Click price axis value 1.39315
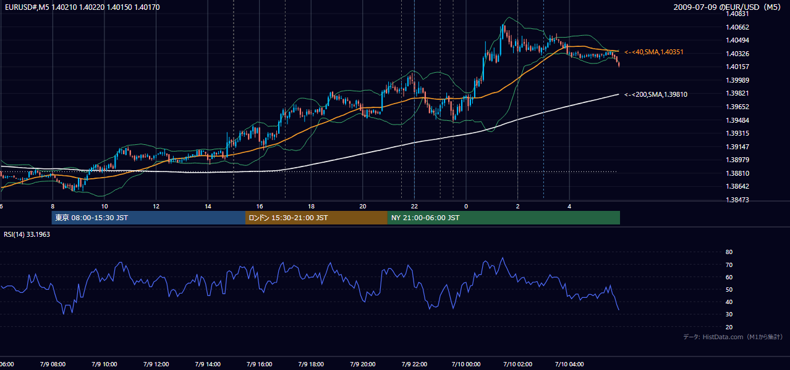 [737, 133]
